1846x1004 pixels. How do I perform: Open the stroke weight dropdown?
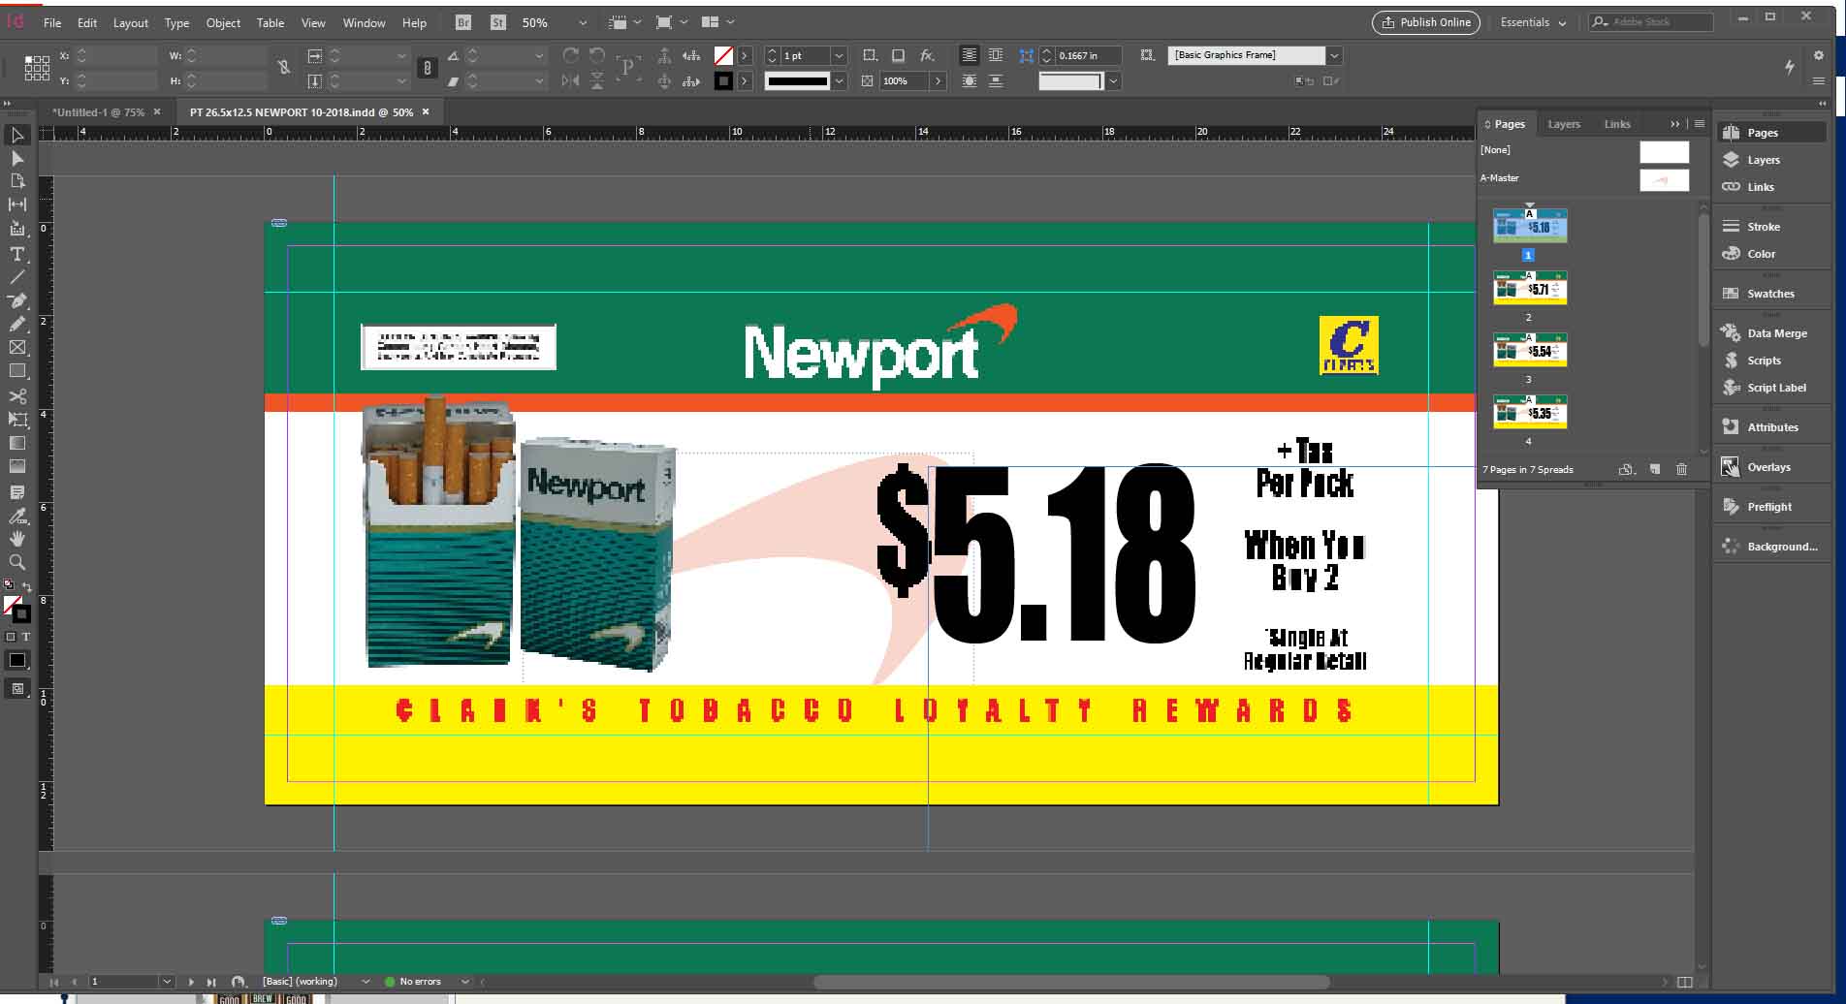pyautogui.click(x=838, y=55)
